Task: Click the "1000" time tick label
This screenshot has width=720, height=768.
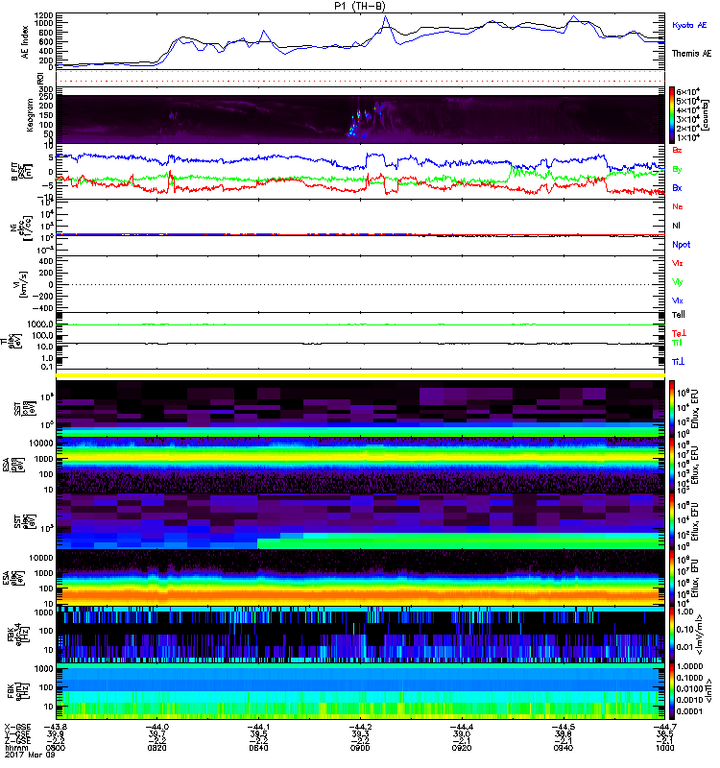Action: point(664,748)
